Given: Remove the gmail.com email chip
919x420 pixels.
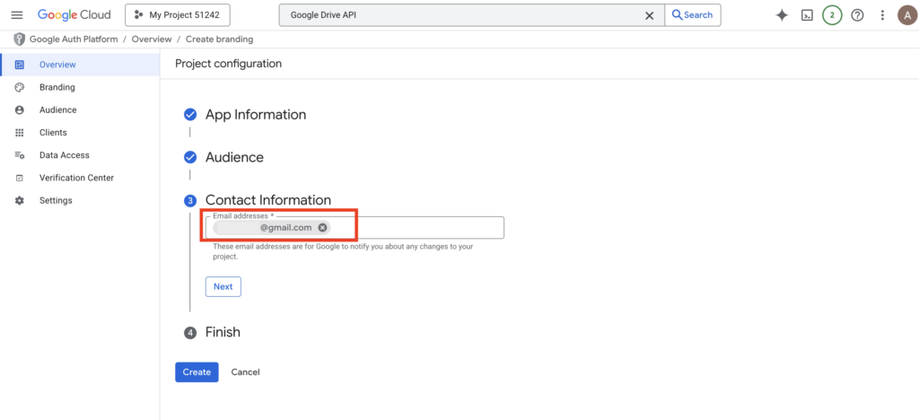Looking at the screenshot, I should point(322,228).
